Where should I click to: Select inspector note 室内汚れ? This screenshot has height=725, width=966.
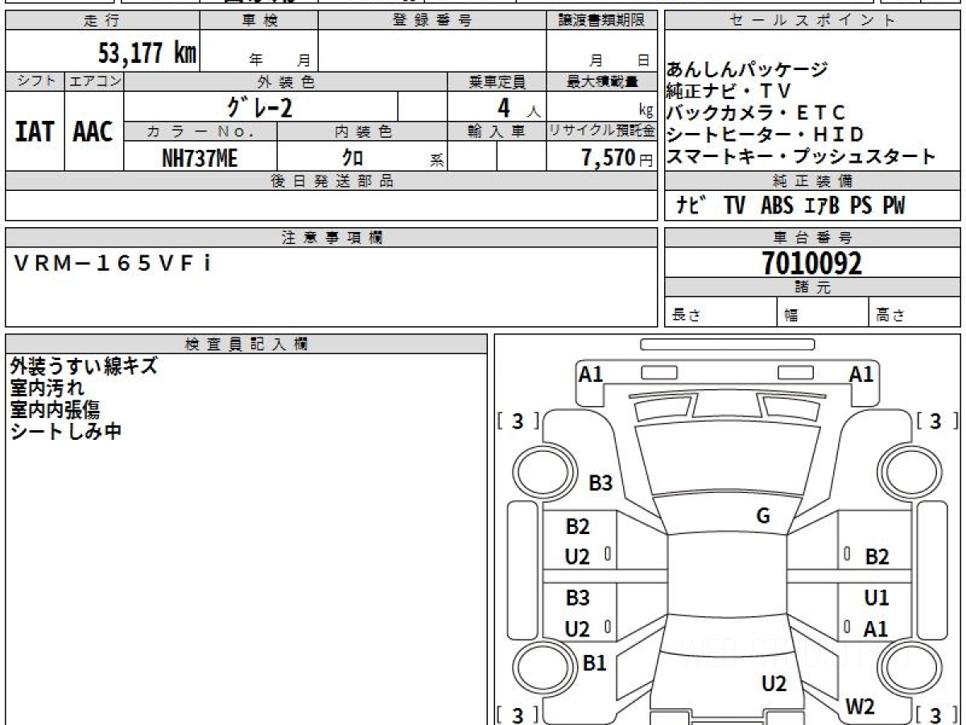[x=47, y=388]
